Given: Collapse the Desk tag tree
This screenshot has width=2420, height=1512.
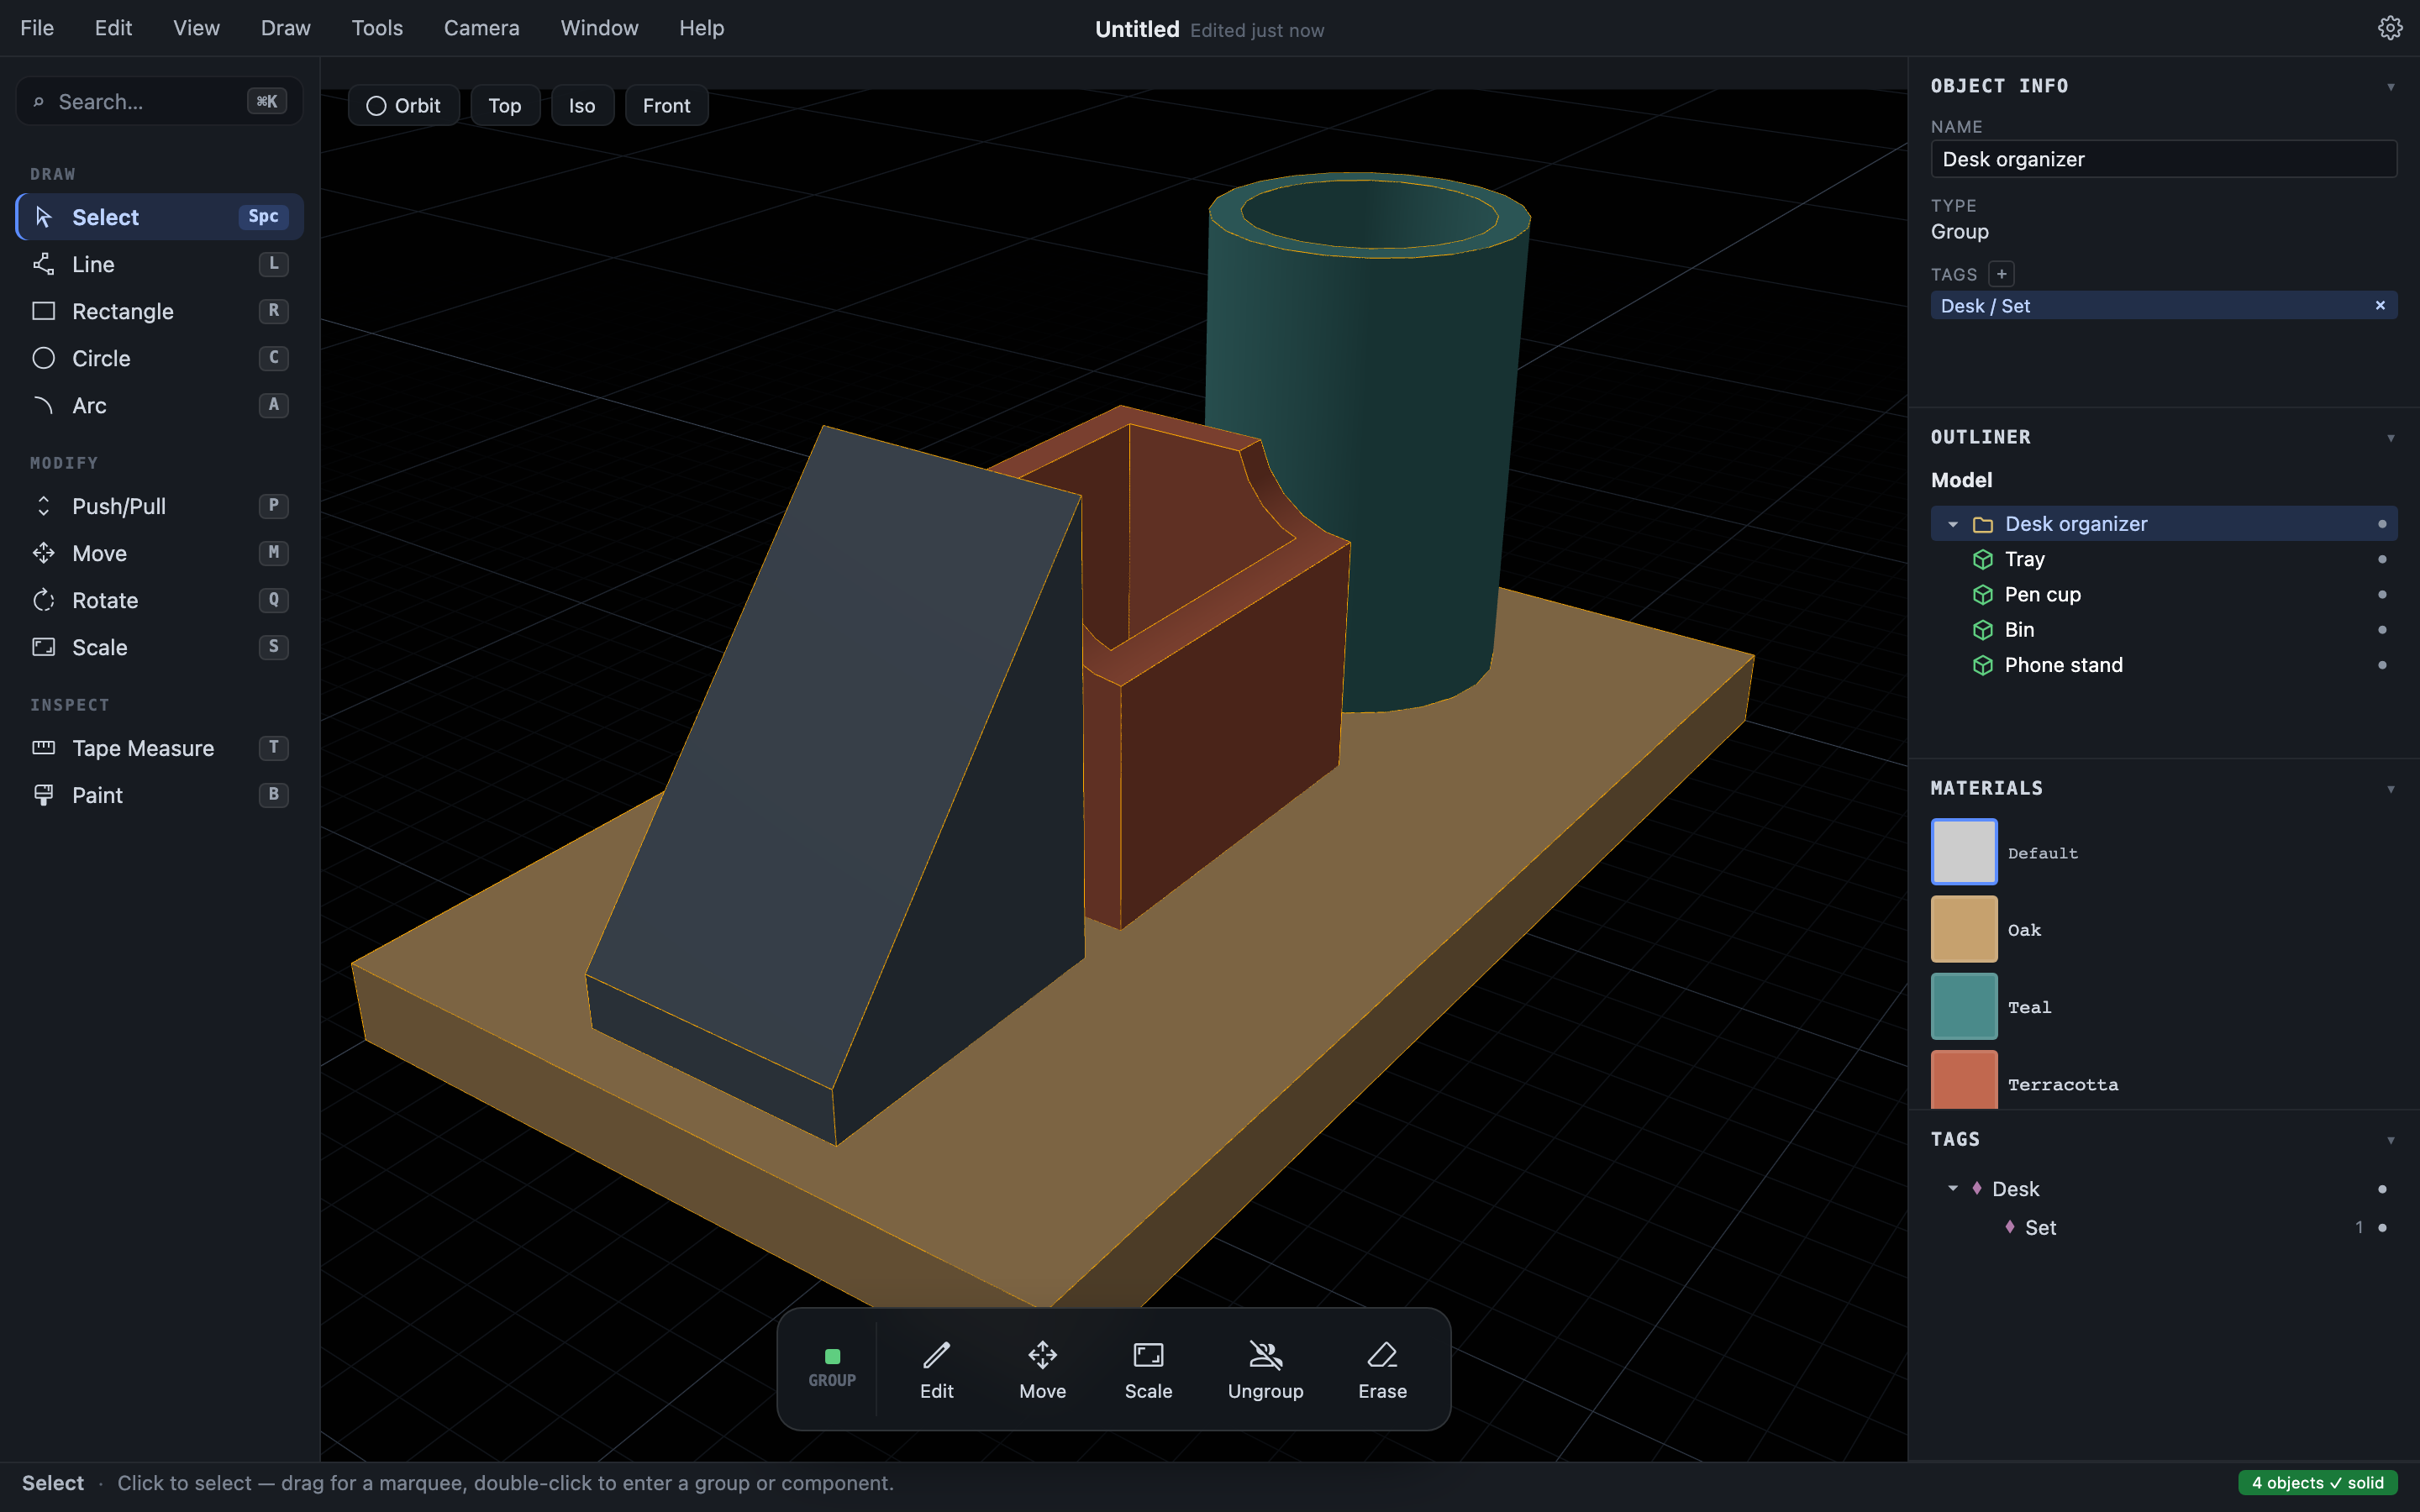Looking at the screenshot, I should (x=1952, y=1189).
